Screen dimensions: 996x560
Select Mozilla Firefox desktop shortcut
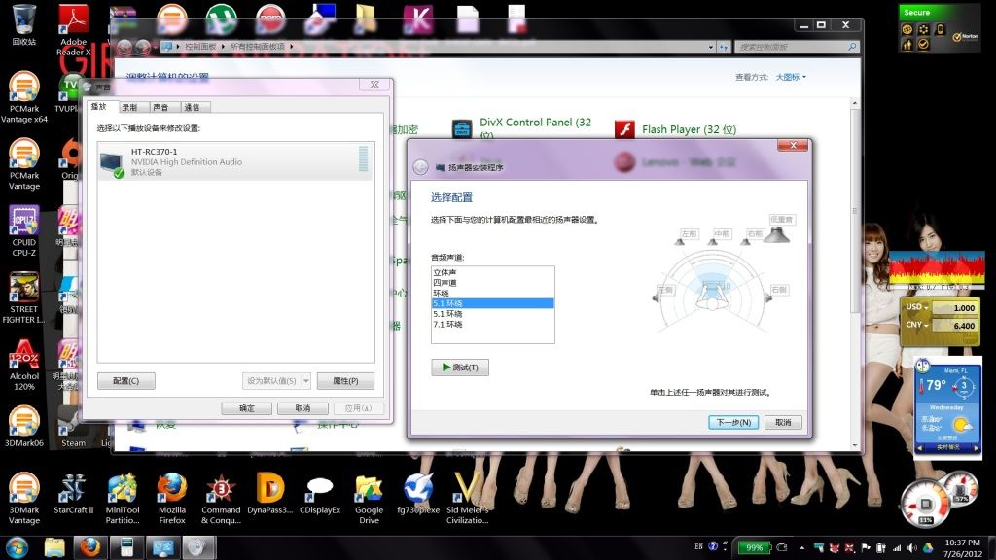[172, 499]
